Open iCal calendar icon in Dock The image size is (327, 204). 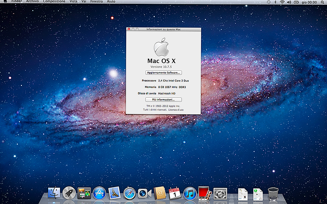click(175, 193)
